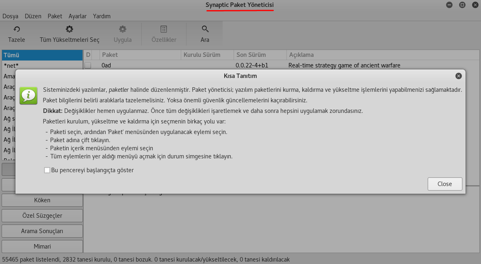Screen dimensions: 481x264
Task: Maximize the Synaptic window
Action: (462, 5)
